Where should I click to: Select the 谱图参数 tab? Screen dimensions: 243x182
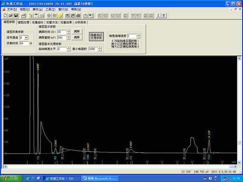pos(9,22)
